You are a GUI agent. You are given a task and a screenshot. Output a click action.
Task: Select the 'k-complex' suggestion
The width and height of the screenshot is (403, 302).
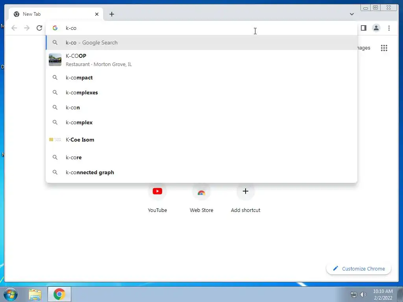point(201,123)
